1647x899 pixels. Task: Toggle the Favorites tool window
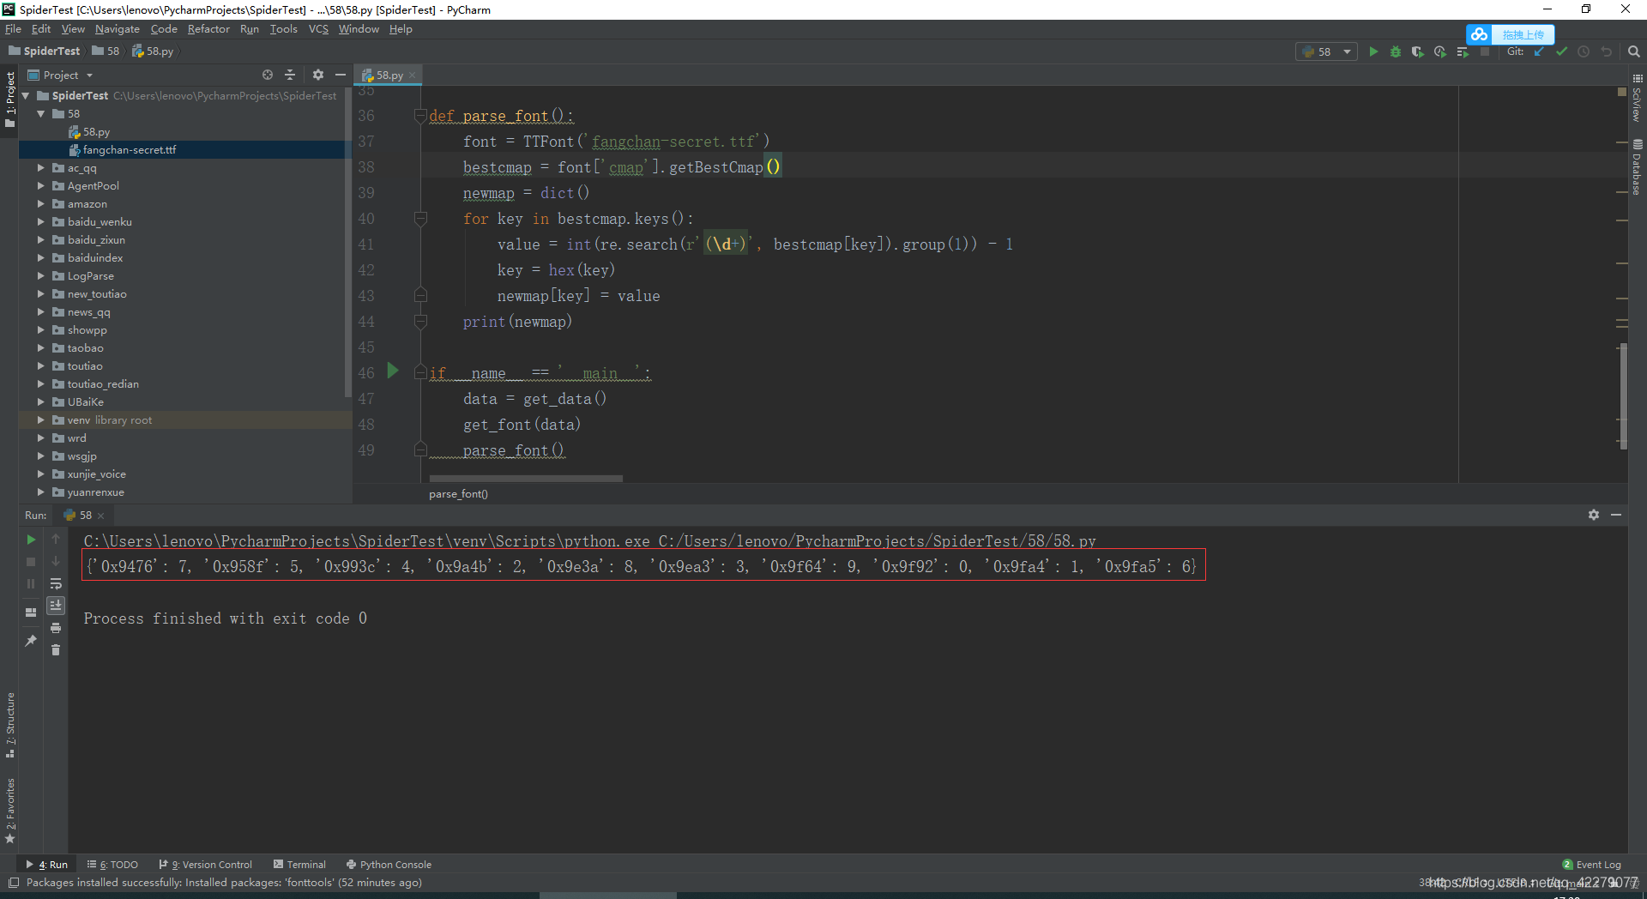(9, 811)
